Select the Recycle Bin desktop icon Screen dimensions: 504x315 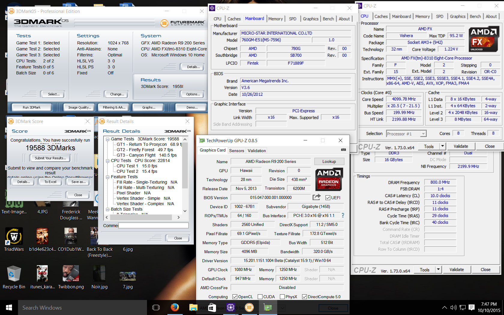(x=14, y=277)
